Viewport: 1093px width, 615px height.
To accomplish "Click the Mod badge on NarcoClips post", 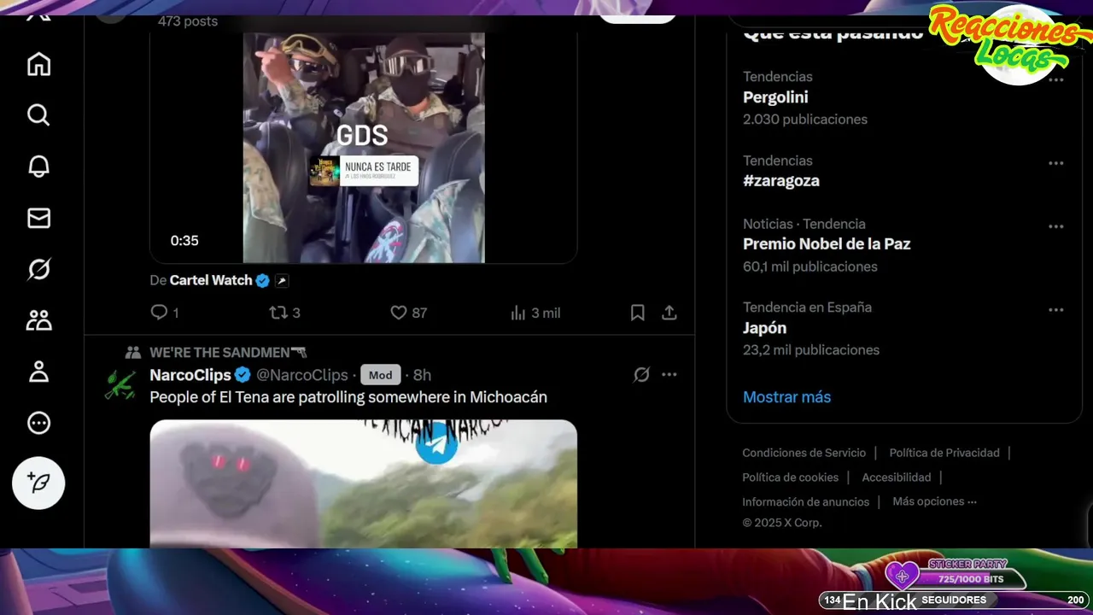I will [381, 375].
